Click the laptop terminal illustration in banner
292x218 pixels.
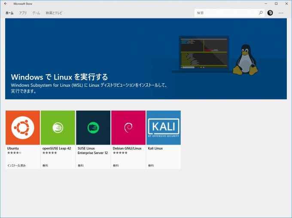pos(204,54)
